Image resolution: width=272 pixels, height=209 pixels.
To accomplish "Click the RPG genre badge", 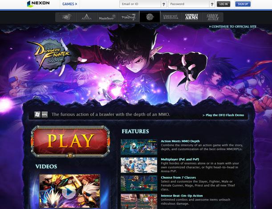I will [45, 114].
